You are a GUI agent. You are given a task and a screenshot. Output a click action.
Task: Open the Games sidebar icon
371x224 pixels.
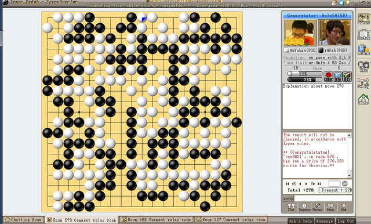tap(363, 19)
